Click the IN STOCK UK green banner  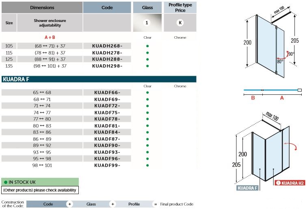[40, 182]
